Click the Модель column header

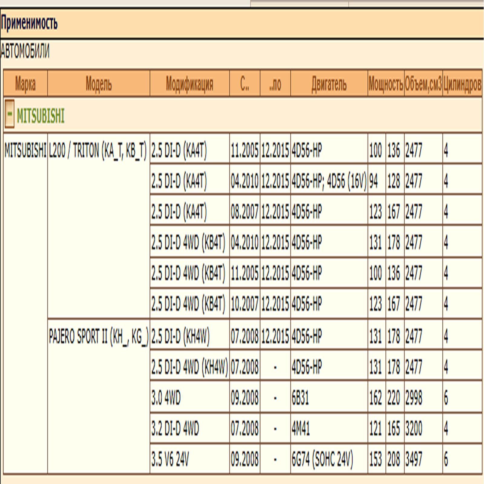click(x=99, y=84)
